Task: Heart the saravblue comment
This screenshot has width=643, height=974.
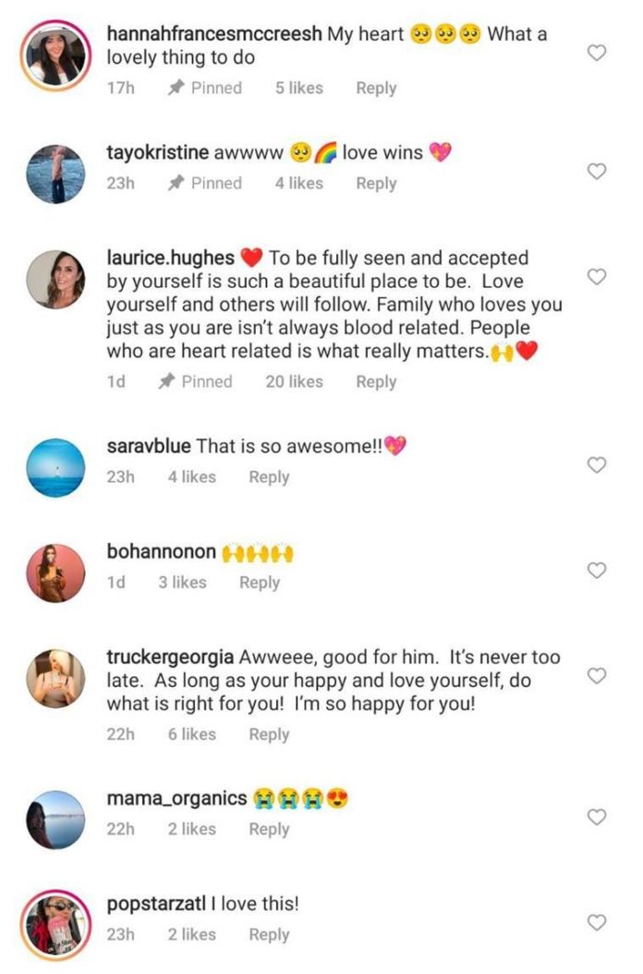Action: tap(597, 465)
